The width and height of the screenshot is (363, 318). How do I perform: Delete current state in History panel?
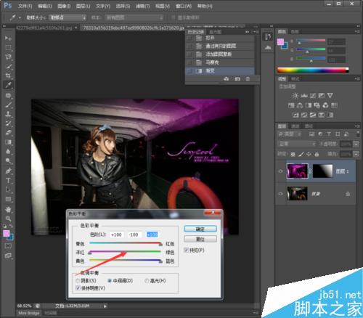tap(248, 79)
